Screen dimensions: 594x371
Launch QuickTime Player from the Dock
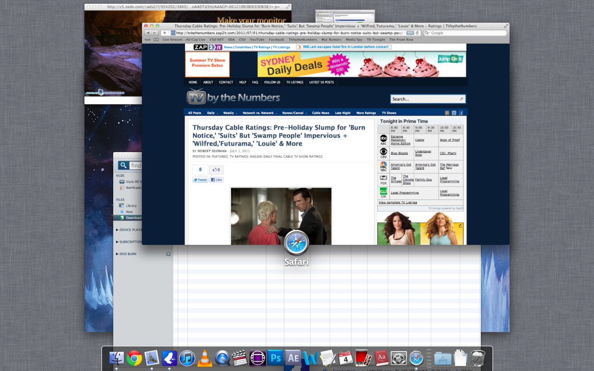pos(222,358)
